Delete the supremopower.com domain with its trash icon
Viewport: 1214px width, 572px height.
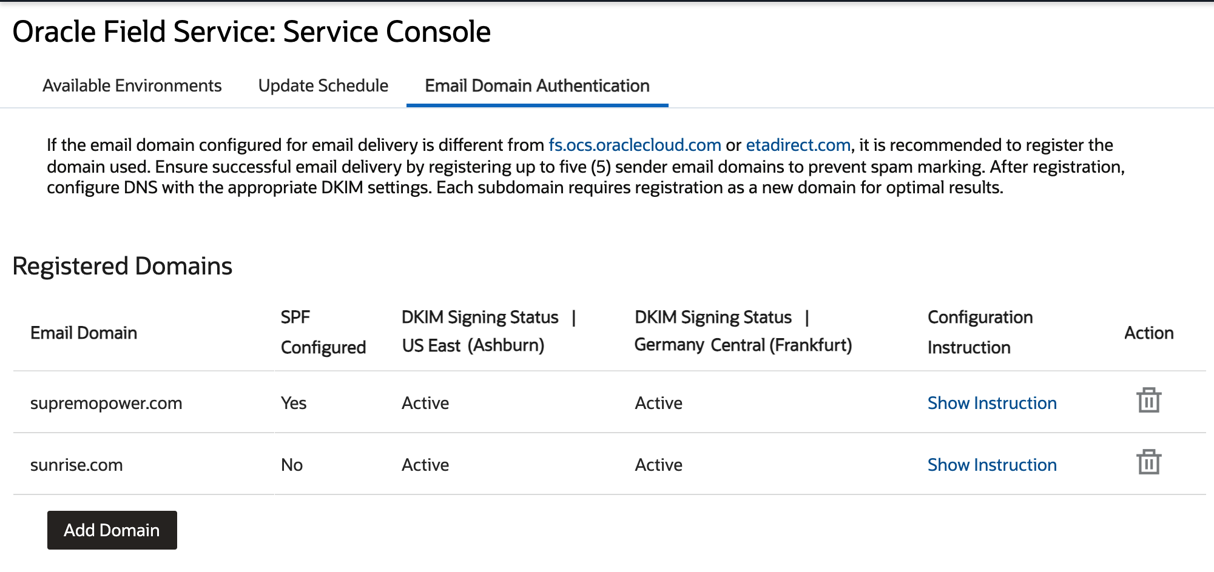(1148, 401)
